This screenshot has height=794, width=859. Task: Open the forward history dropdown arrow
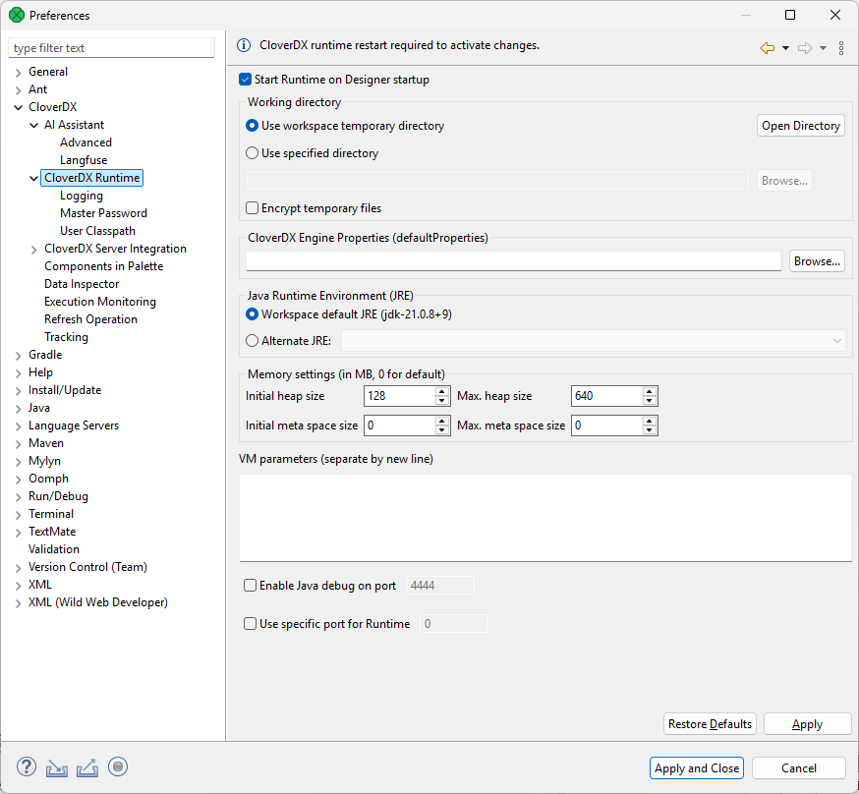[823, 48]
